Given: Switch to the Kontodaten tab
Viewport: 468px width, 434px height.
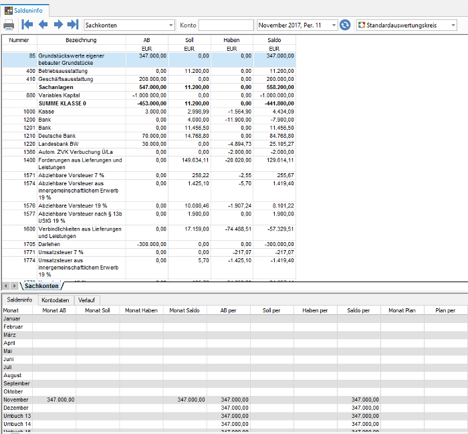Looking at the screenshot, I should 55,300.
